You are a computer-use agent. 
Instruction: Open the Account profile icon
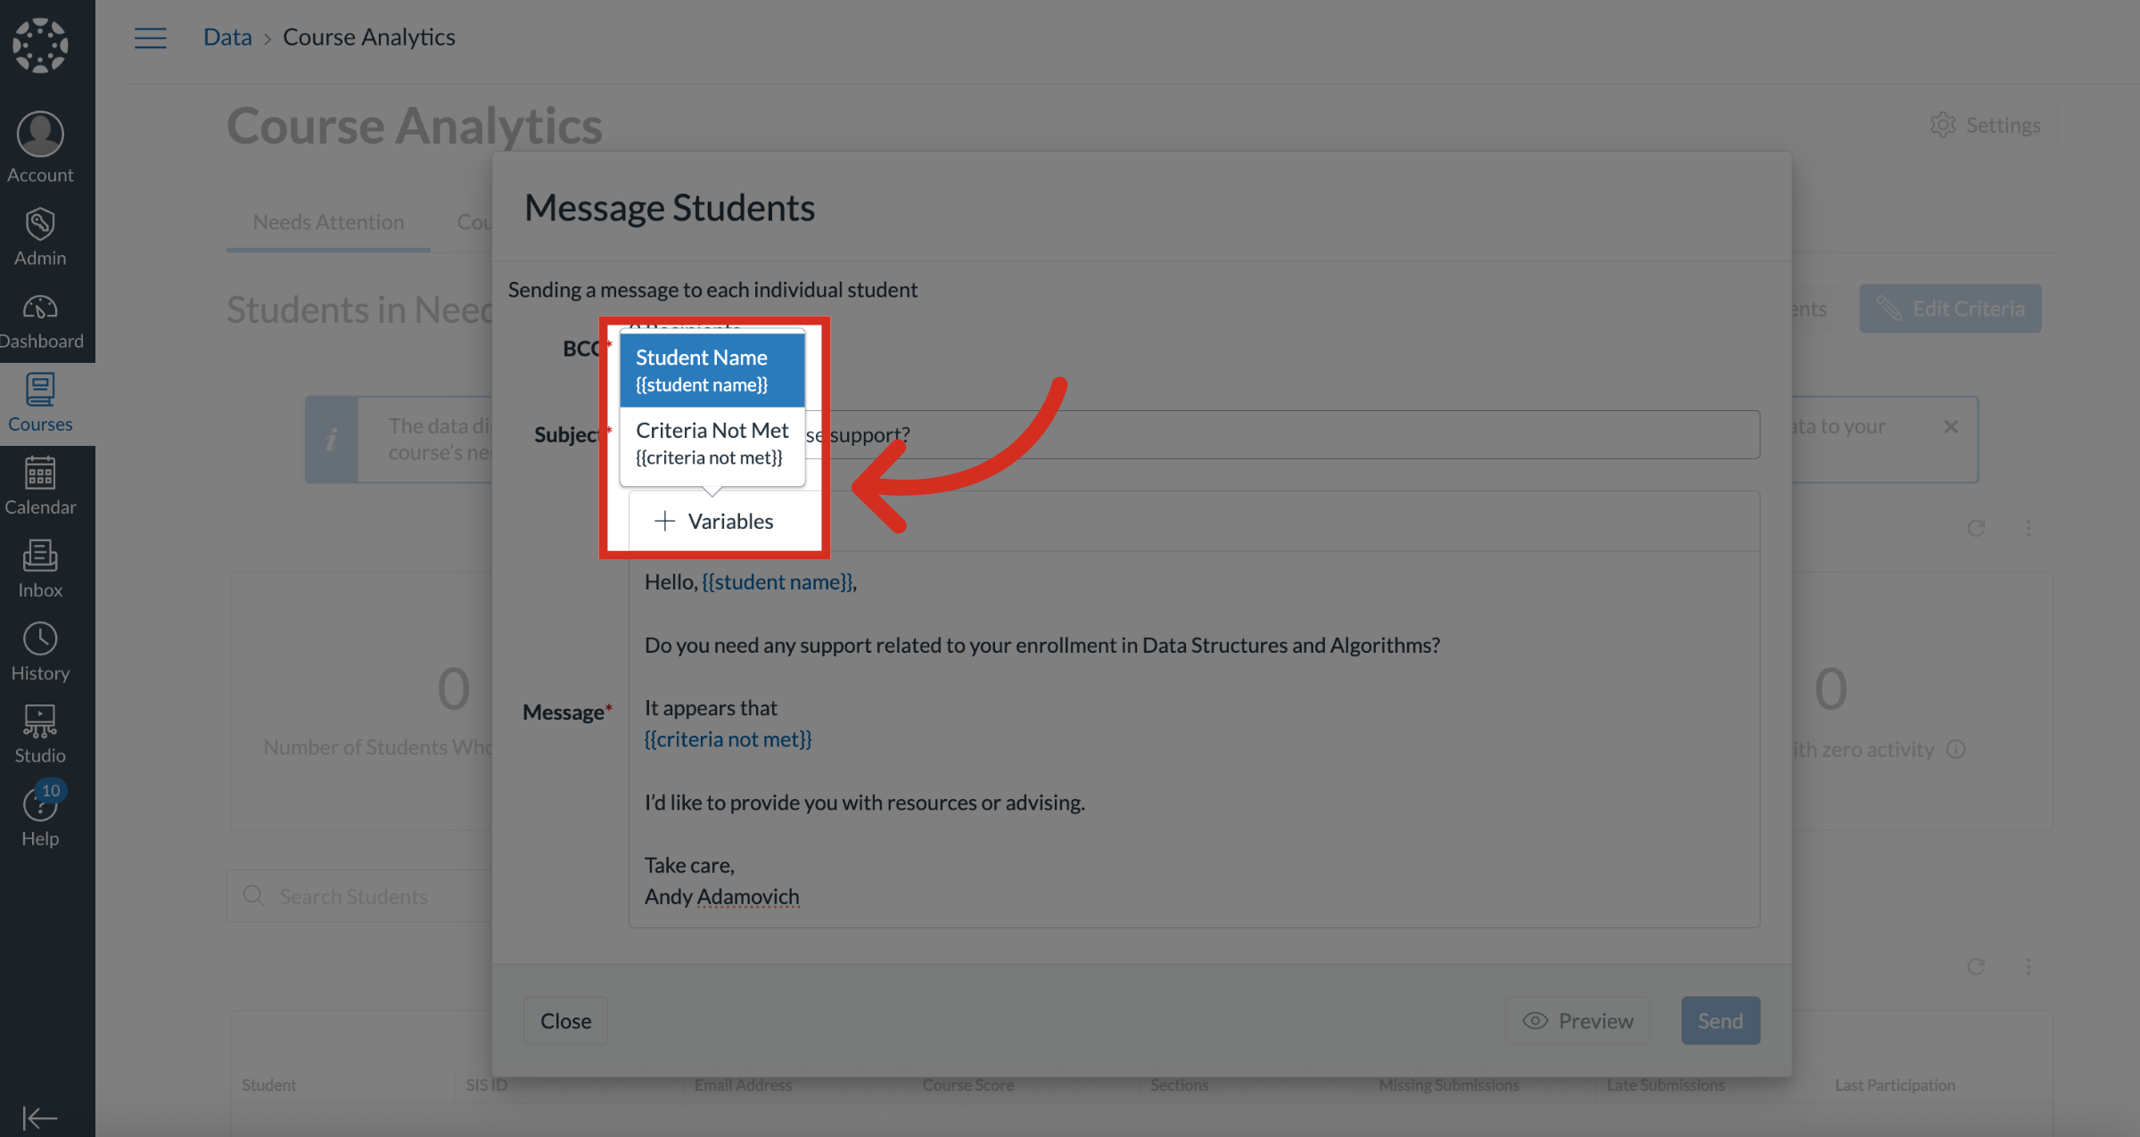pyautogui.click(x=40, y=146)
